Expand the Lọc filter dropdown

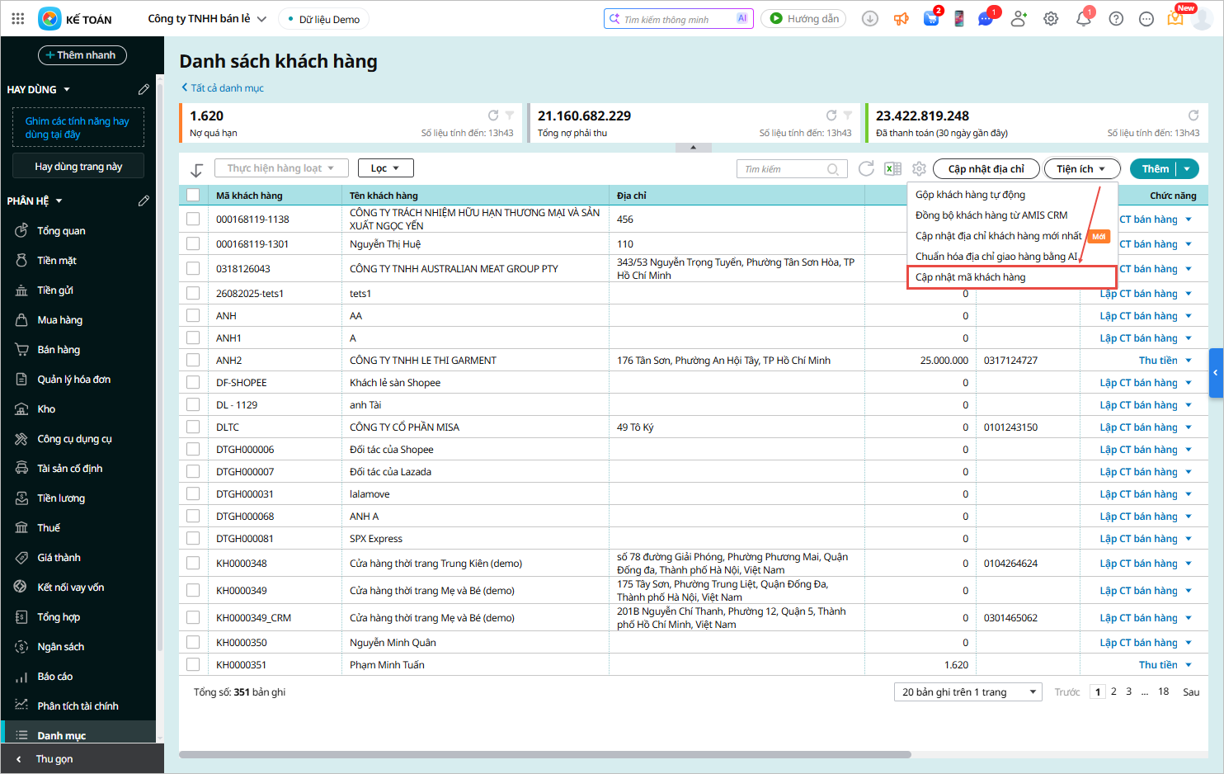tap(385, 168)
